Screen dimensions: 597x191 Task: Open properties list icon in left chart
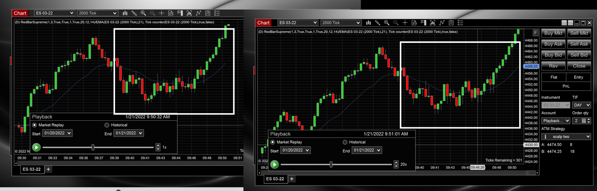217,13
